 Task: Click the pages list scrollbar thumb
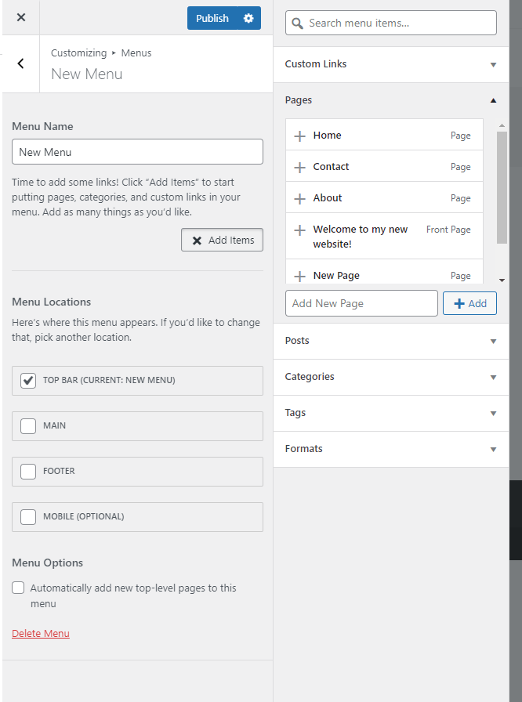[502, 187]
